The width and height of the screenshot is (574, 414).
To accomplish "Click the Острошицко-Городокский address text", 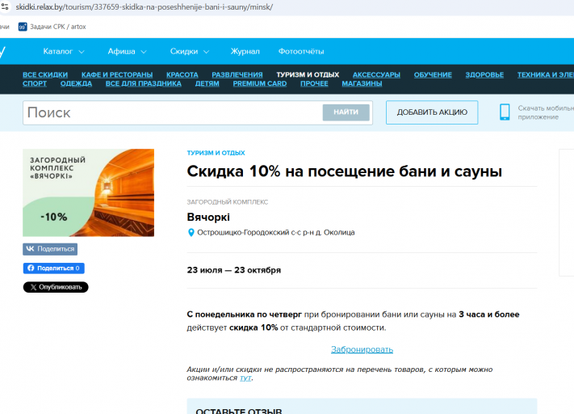I will pyautogui.click(x=276, y=233).
